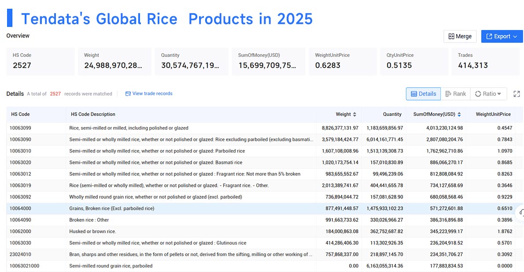The width and height of the screenshot is (524, 272).
Task: Select HS code 10063099 cell
Action: (x=20, y=128)
